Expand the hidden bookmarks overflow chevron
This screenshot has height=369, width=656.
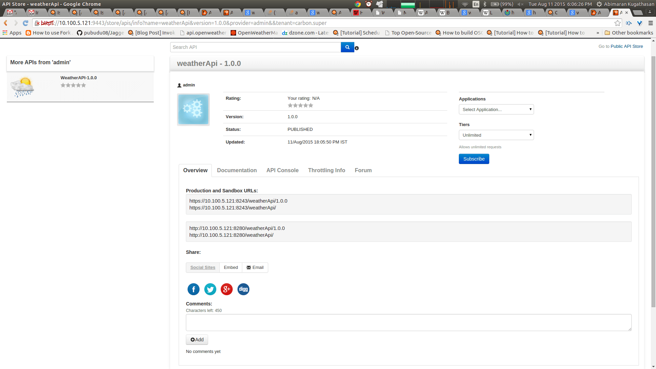[598, 33]
